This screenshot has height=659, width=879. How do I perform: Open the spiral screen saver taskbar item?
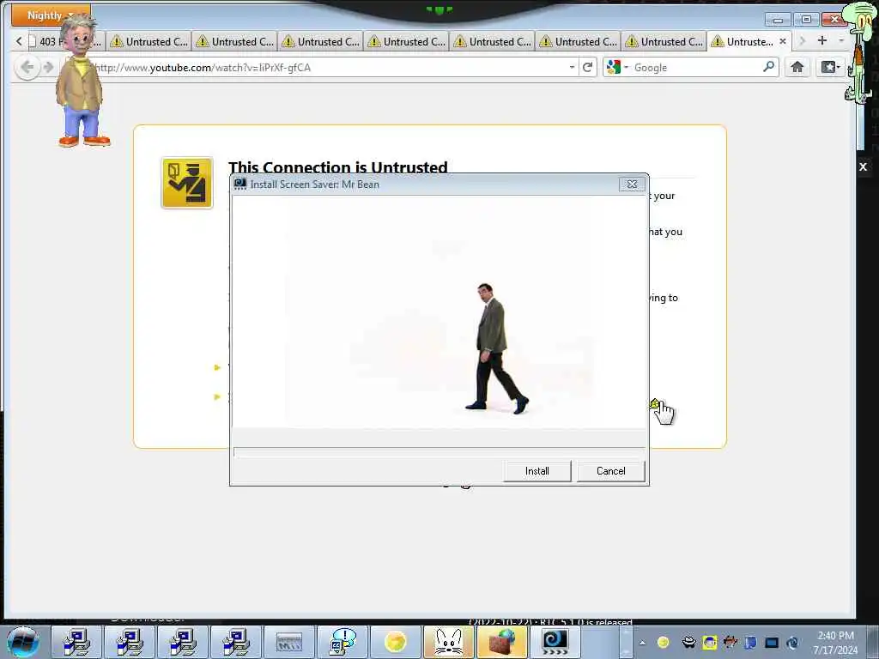(x=555, y=642)
